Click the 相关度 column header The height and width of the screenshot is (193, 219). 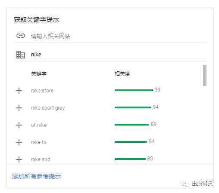(122, 74)
